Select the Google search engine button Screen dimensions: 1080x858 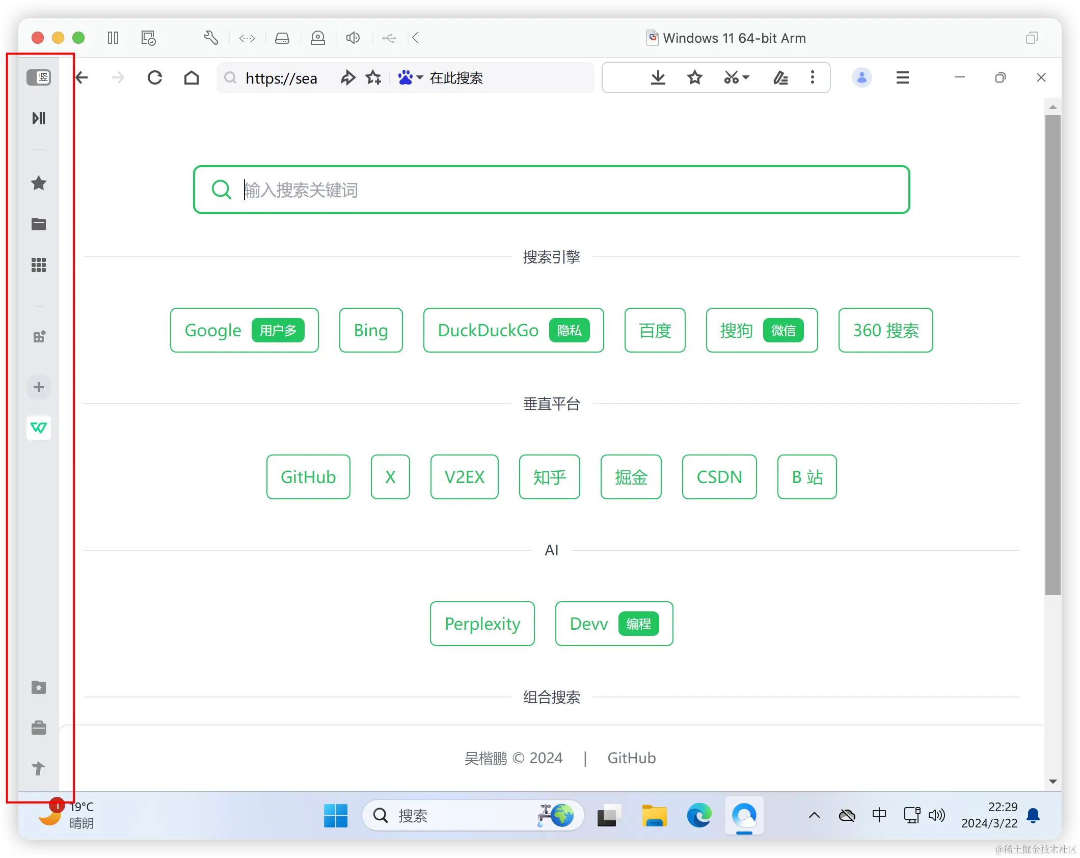click(x=245, y=330)
